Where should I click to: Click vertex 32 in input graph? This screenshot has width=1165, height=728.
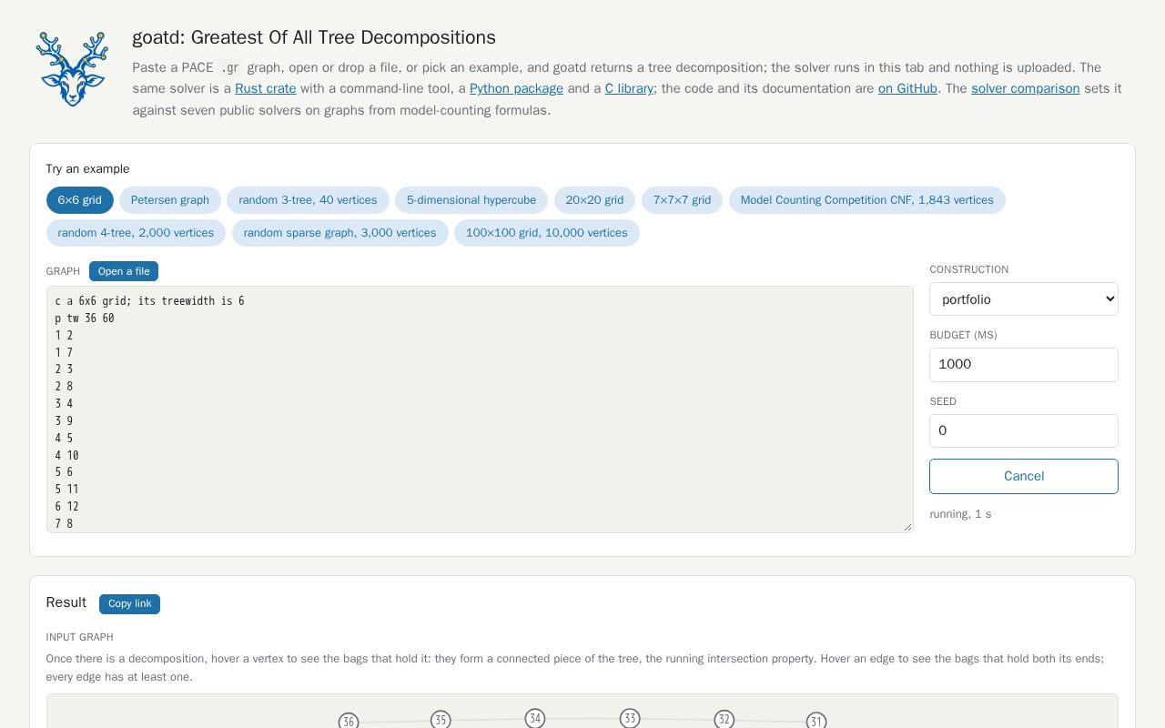[724, 720]
